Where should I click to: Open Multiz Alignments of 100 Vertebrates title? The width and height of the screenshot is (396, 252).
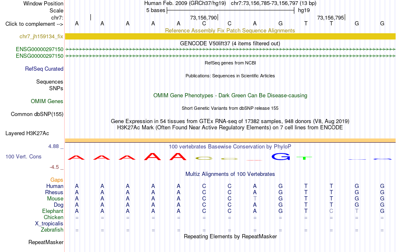click(x=230, y=174)
